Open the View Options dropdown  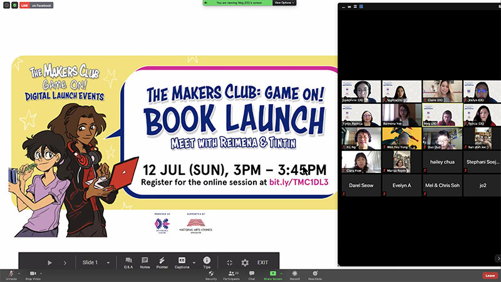point(284,3)
